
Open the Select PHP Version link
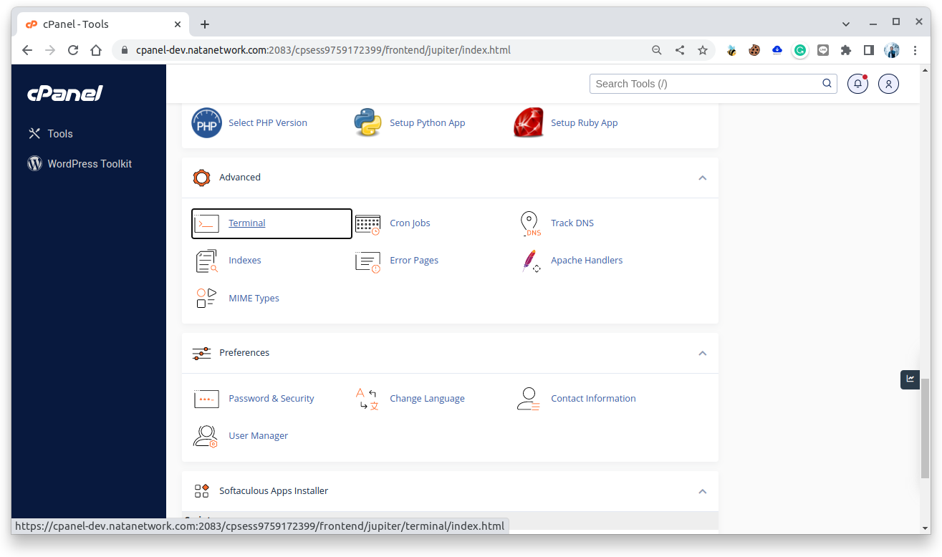pyautogui.click(x=268, y=123)
